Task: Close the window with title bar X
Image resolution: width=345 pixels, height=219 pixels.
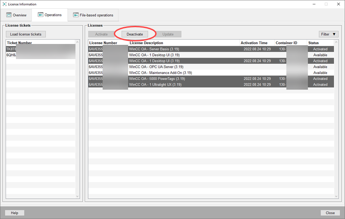Action: tap(339, 4)
